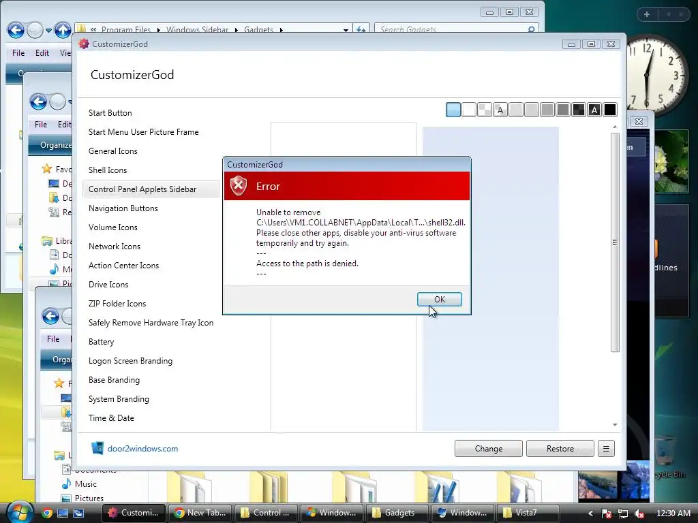This screenshot has height=523, width=698.
Task: Click the preview pane scroll-down arrow
Action: click(615, 425)
